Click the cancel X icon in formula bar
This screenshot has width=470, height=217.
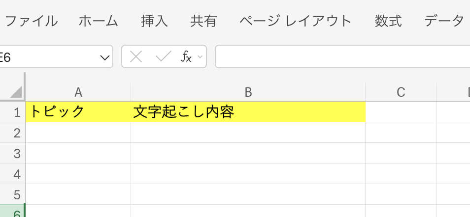(x=136, y=57)
